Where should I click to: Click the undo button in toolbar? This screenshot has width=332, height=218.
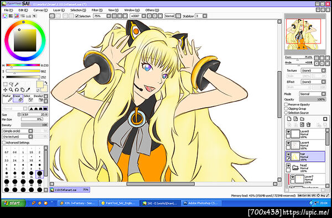[x=52, y=16]
